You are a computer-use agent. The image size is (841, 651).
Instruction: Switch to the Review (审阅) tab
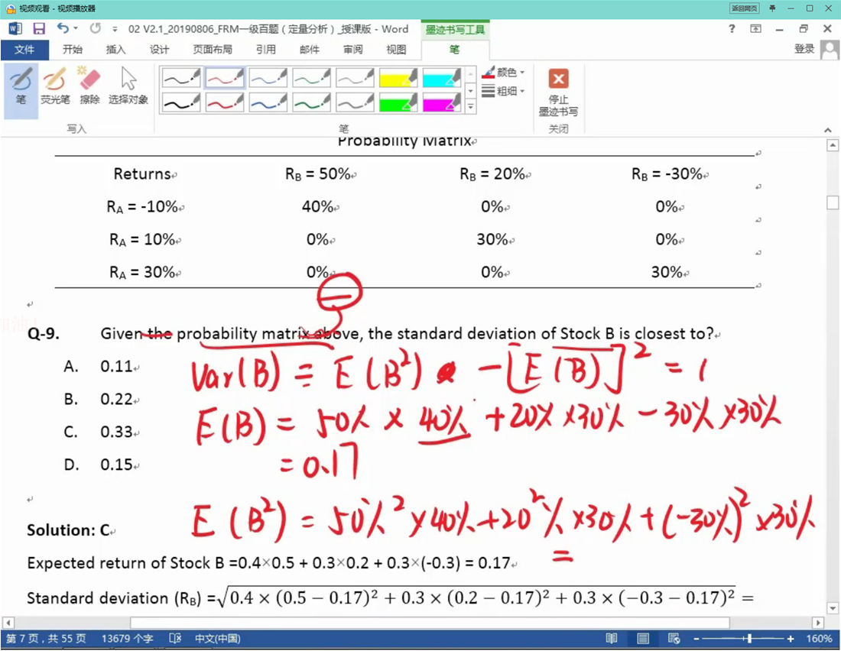[x=352, y=50]
